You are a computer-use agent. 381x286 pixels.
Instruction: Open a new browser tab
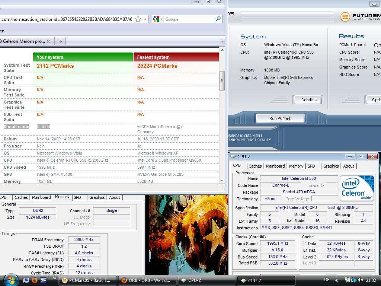60,41
